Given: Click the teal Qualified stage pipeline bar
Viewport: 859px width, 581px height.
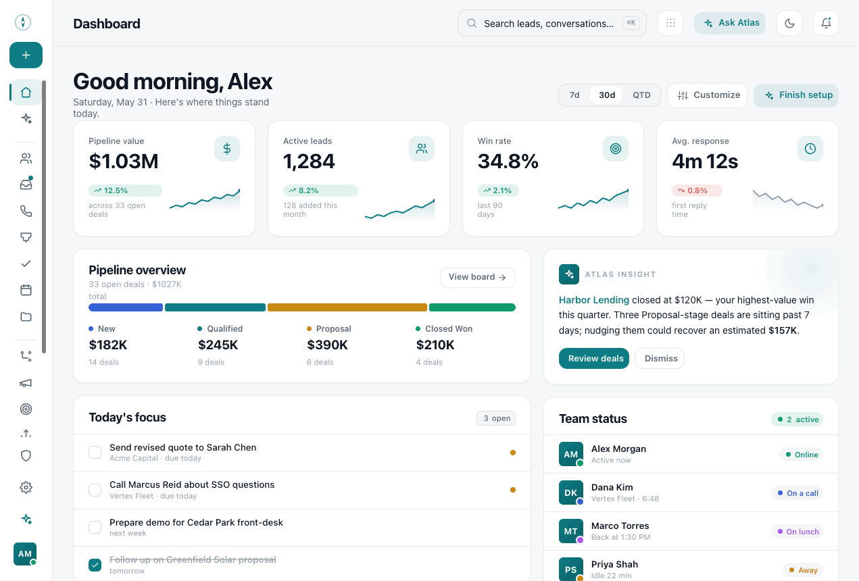Looking at the screenshot, I should [215, 307].
